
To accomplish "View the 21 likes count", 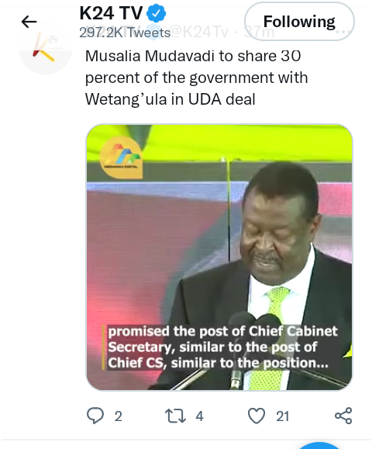I will pyautogui.click(x=282, y=416).
